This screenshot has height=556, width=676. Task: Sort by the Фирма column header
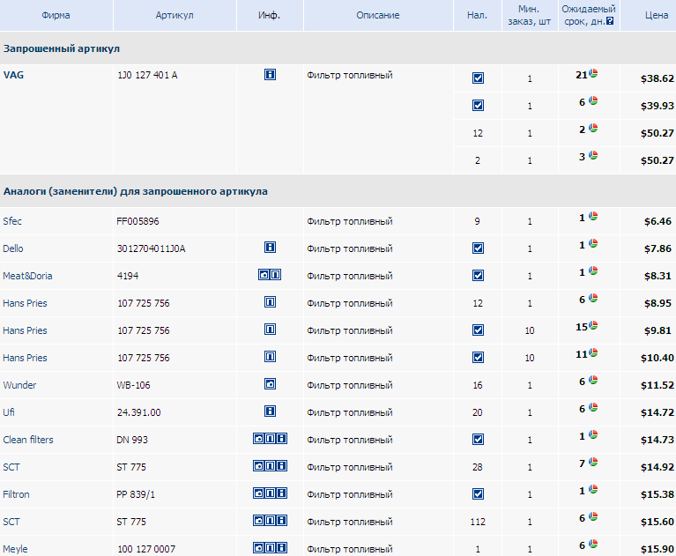click(56, 15)
